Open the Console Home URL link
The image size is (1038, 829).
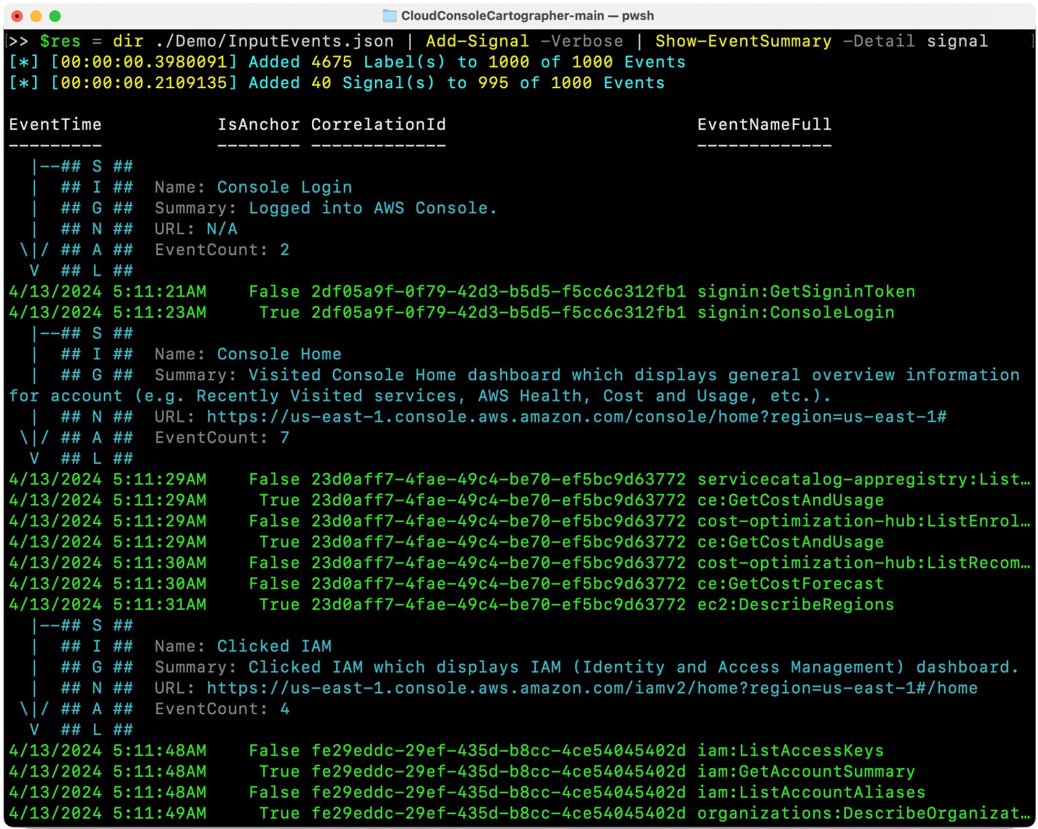pos(576,416)
